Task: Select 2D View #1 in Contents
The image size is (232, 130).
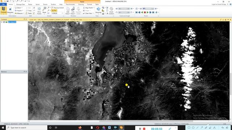Action: 12,22
